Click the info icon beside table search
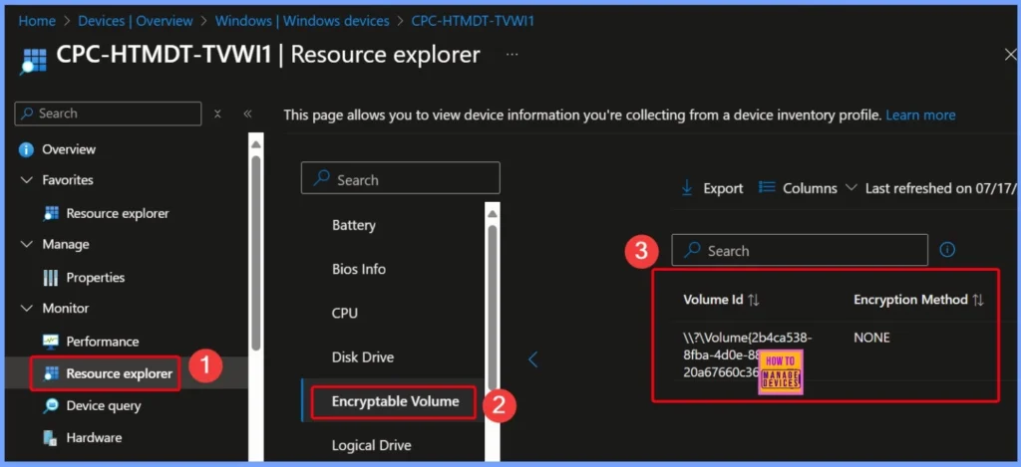1021x467 pixels. [x=947, y=250]
